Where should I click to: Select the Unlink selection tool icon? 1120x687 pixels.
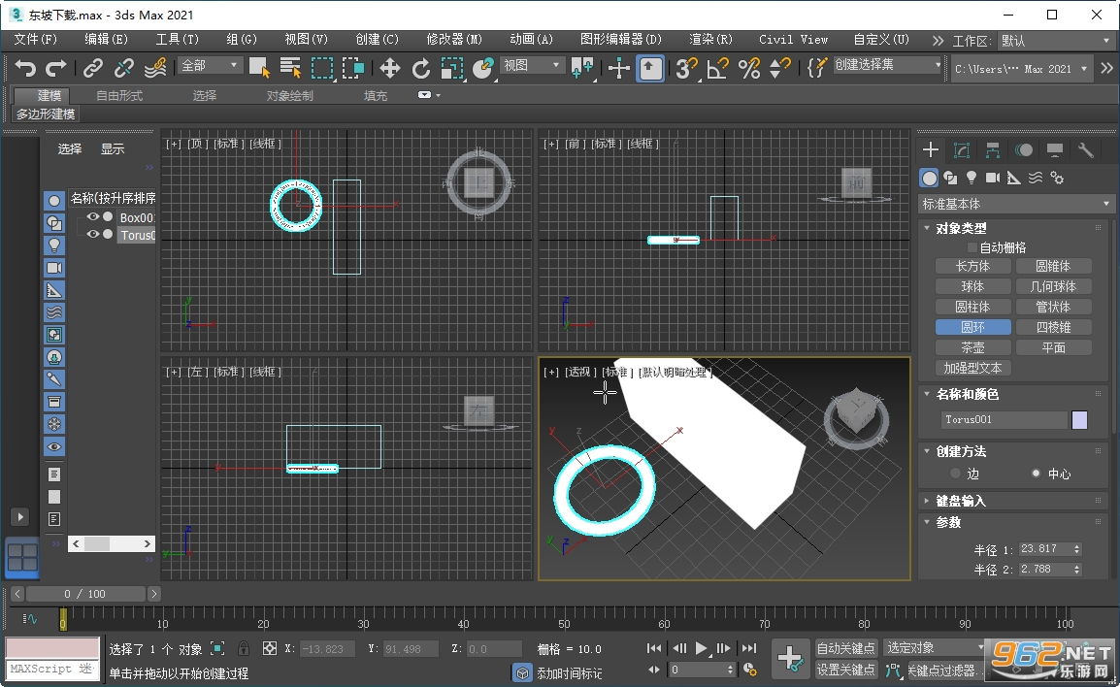pyautogui.click(x=123, y=69)
